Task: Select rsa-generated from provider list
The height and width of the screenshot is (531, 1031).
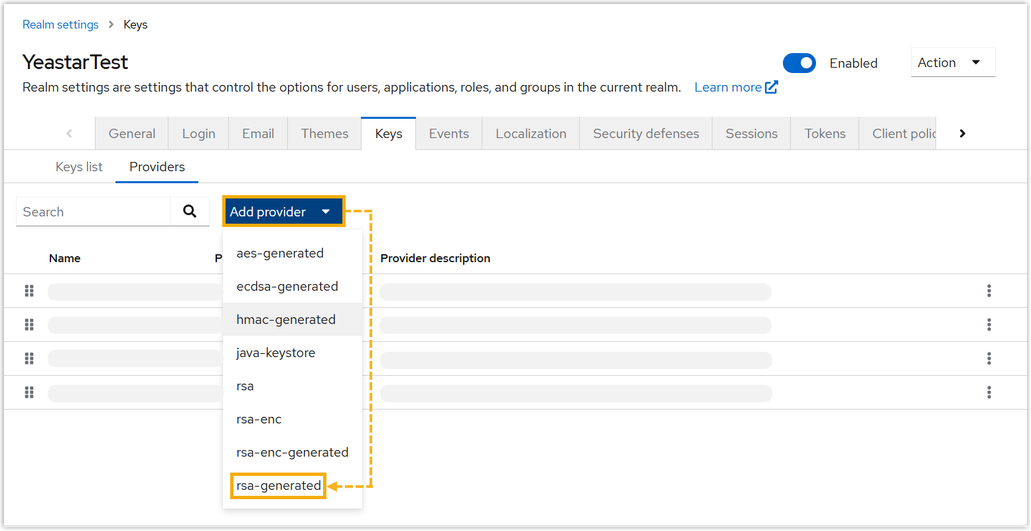Action: (x=279, y=485)
